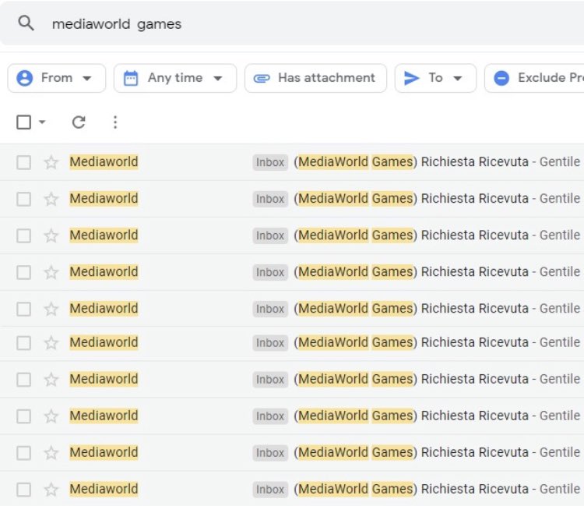Open the Any time date filter
584x506 pixels.
pos(175,78)
